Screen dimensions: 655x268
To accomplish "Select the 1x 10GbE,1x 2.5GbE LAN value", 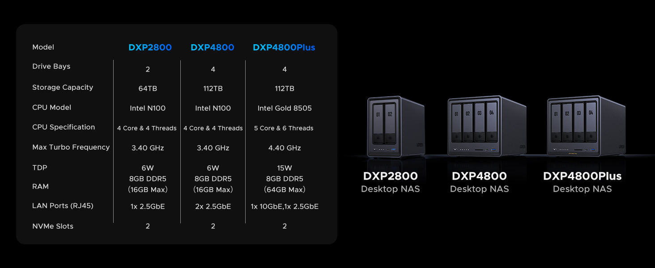I will click(285, 206).
